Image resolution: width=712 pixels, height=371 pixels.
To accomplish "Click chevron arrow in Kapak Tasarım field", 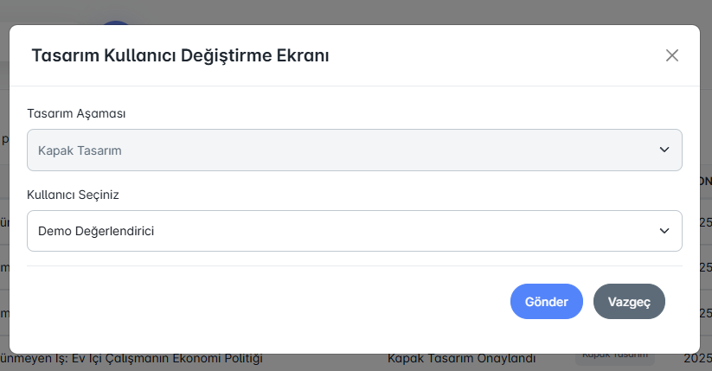I will [x=664, y=150].
